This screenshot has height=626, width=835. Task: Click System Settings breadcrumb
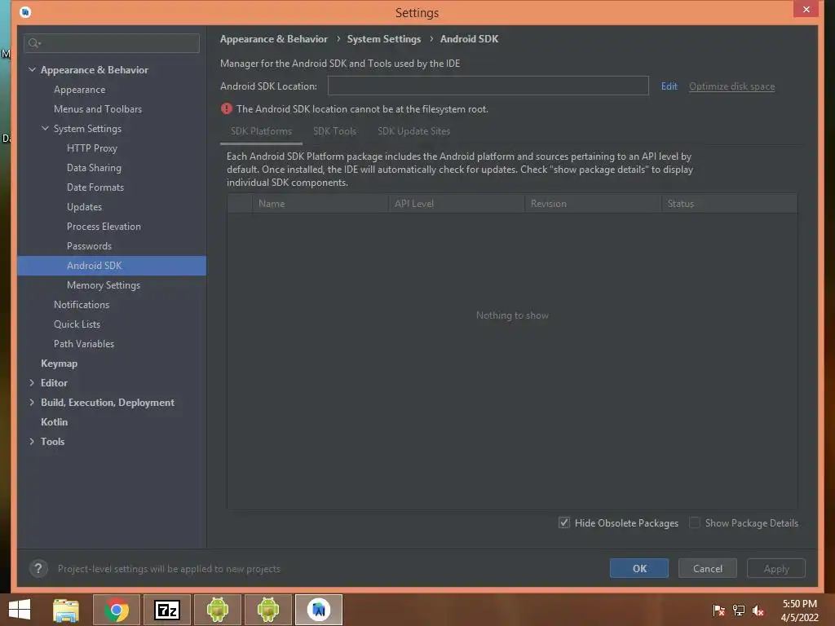pyautogui.click(x=384, y=39)
